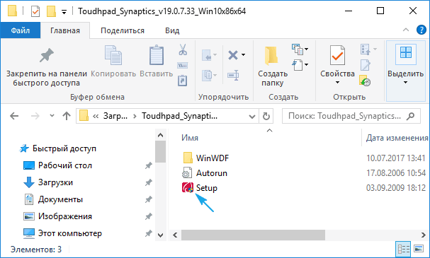Switch to the Home (Главная) tab
The height and width of the screenshot is (258, 430).
pos(65,30)
